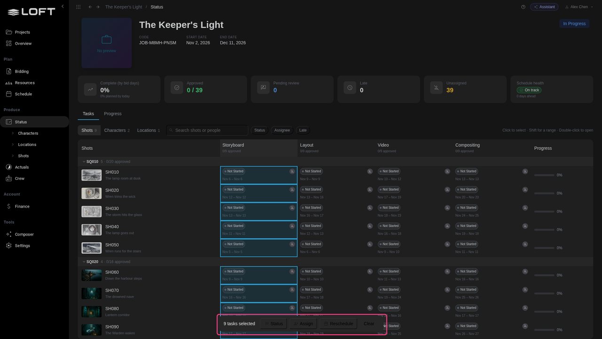Toggle the Late filter chip
Image resolution: width=602 pixels, height=339 pixels.
[303, 130]
